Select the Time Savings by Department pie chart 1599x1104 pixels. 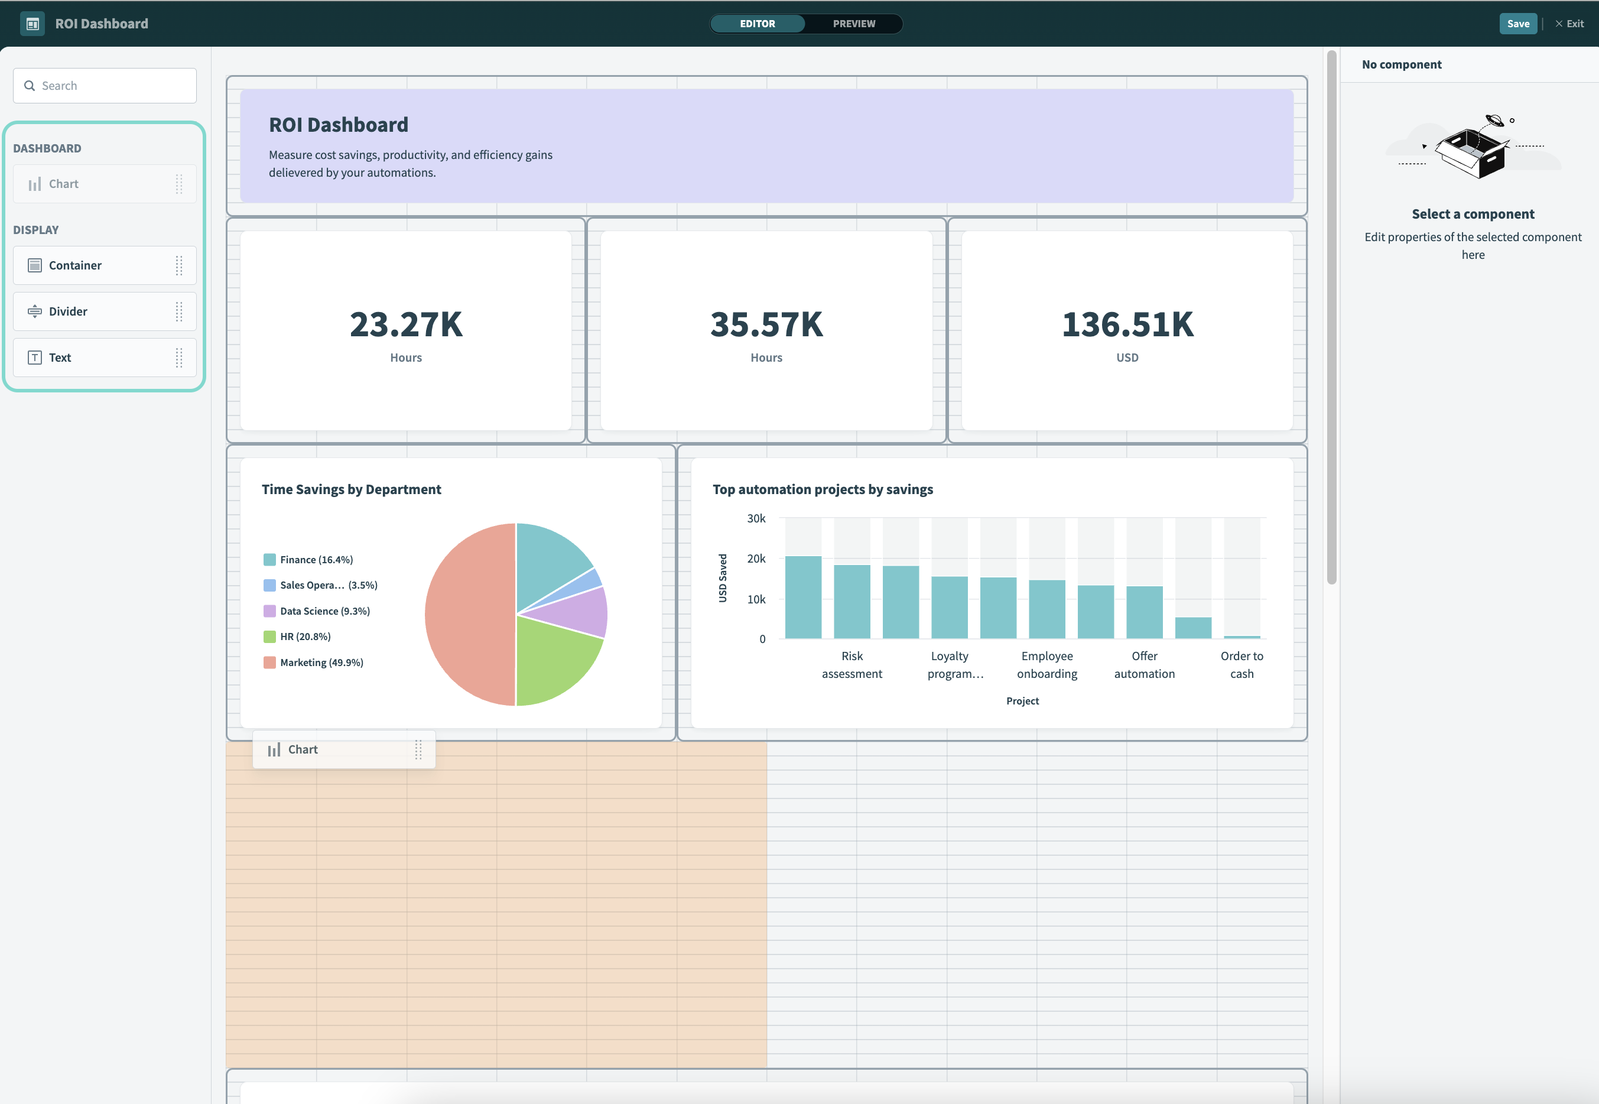pos(515,613)
